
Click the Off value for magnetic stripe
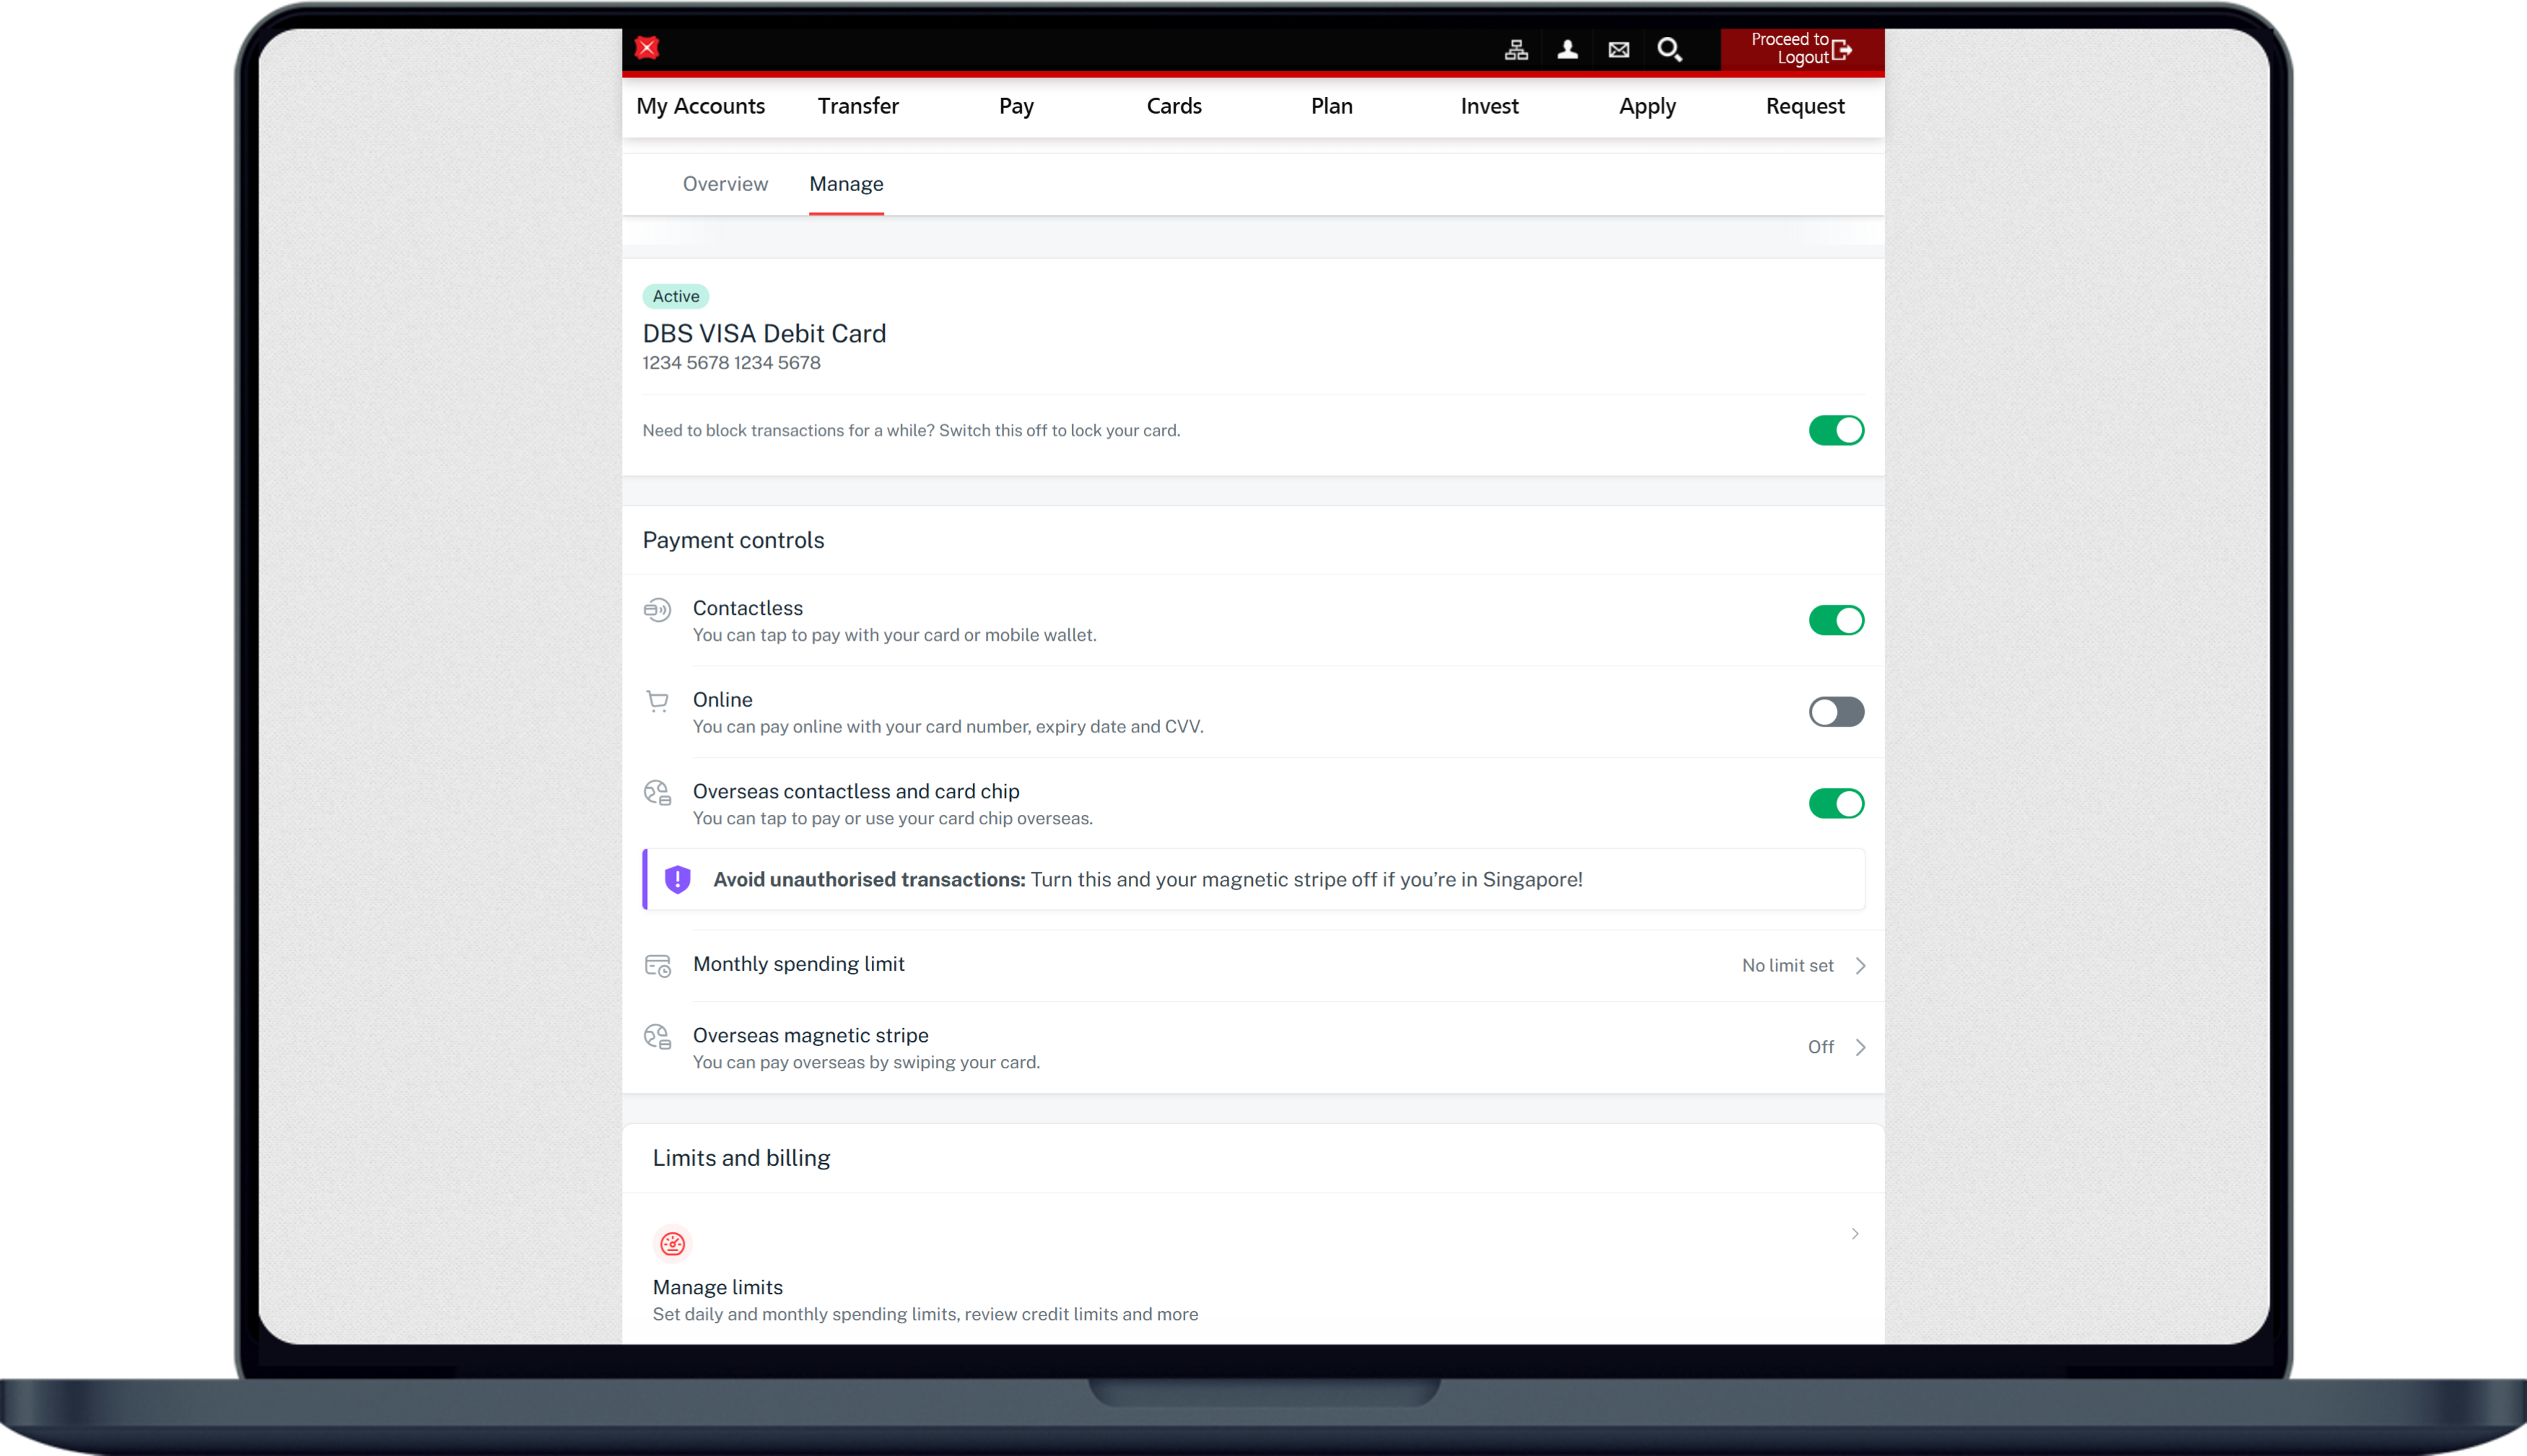click(x=1821, y=1047)
